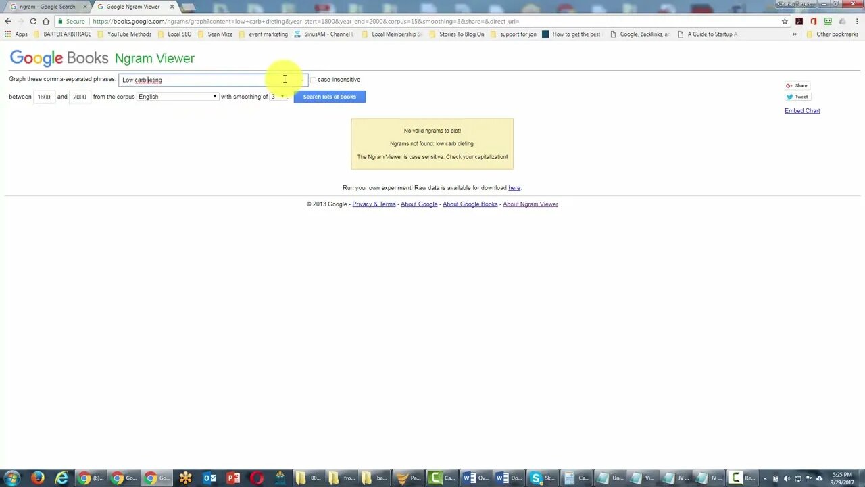This screenshot has height=487, width=865.
Task: Launch Internet Explorer from the taskbar
Action: (61, 478)
